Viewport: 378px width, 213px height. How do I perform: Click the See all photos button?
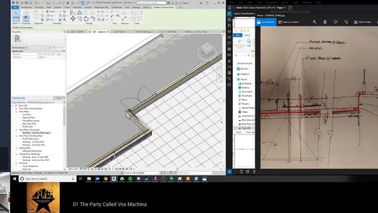click(x=266, y=22)
